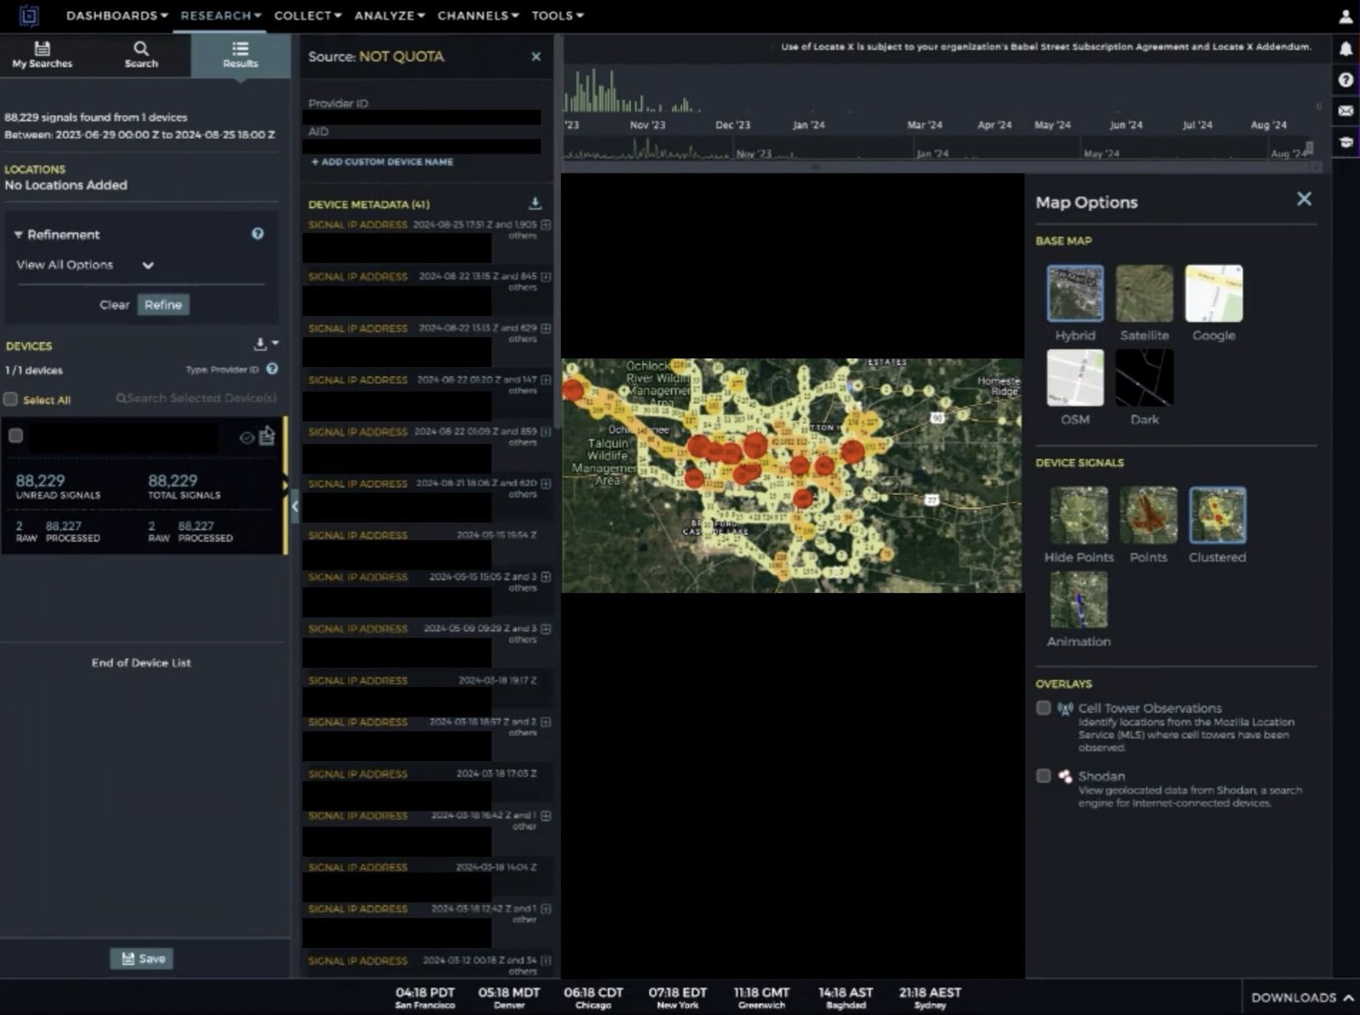Click Add Custom Device Name link
The height and width of the screenshot is (1015, 1360).
(382, 161)
